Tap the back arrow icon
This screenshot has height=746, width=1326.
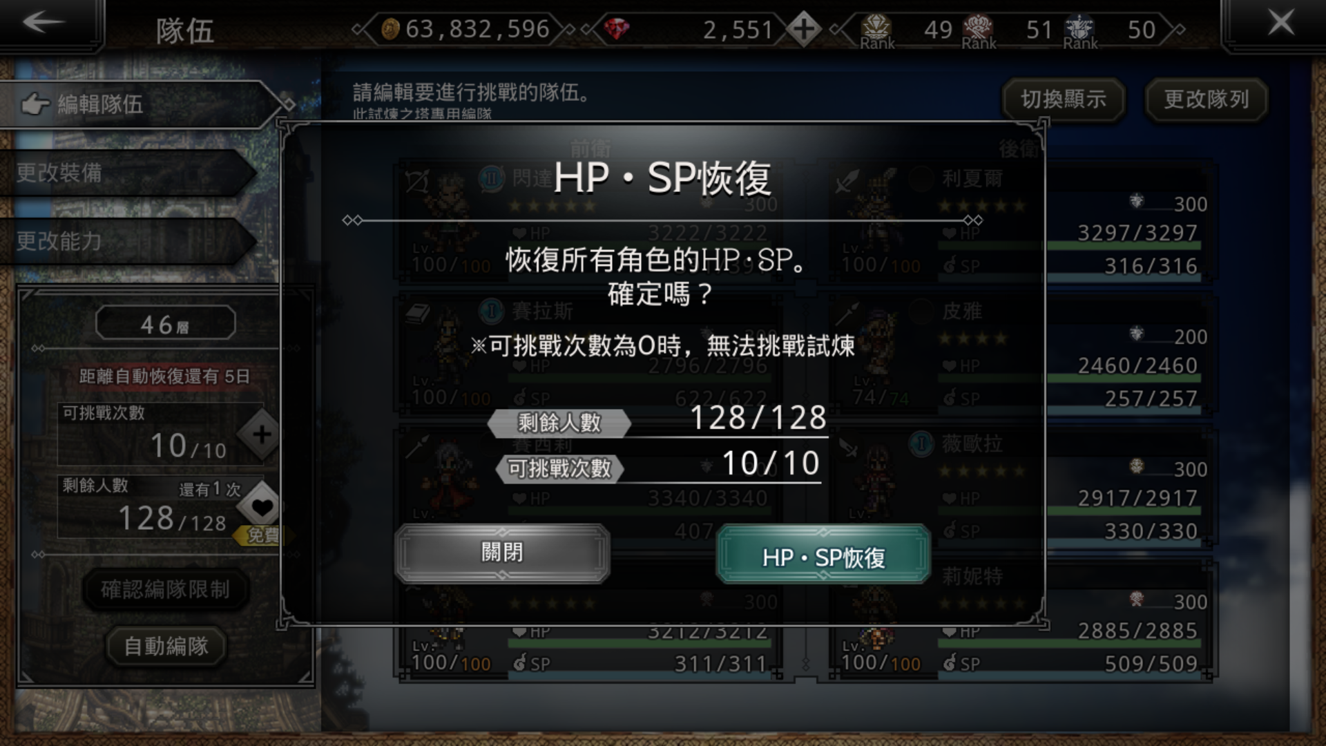point(44,22)
